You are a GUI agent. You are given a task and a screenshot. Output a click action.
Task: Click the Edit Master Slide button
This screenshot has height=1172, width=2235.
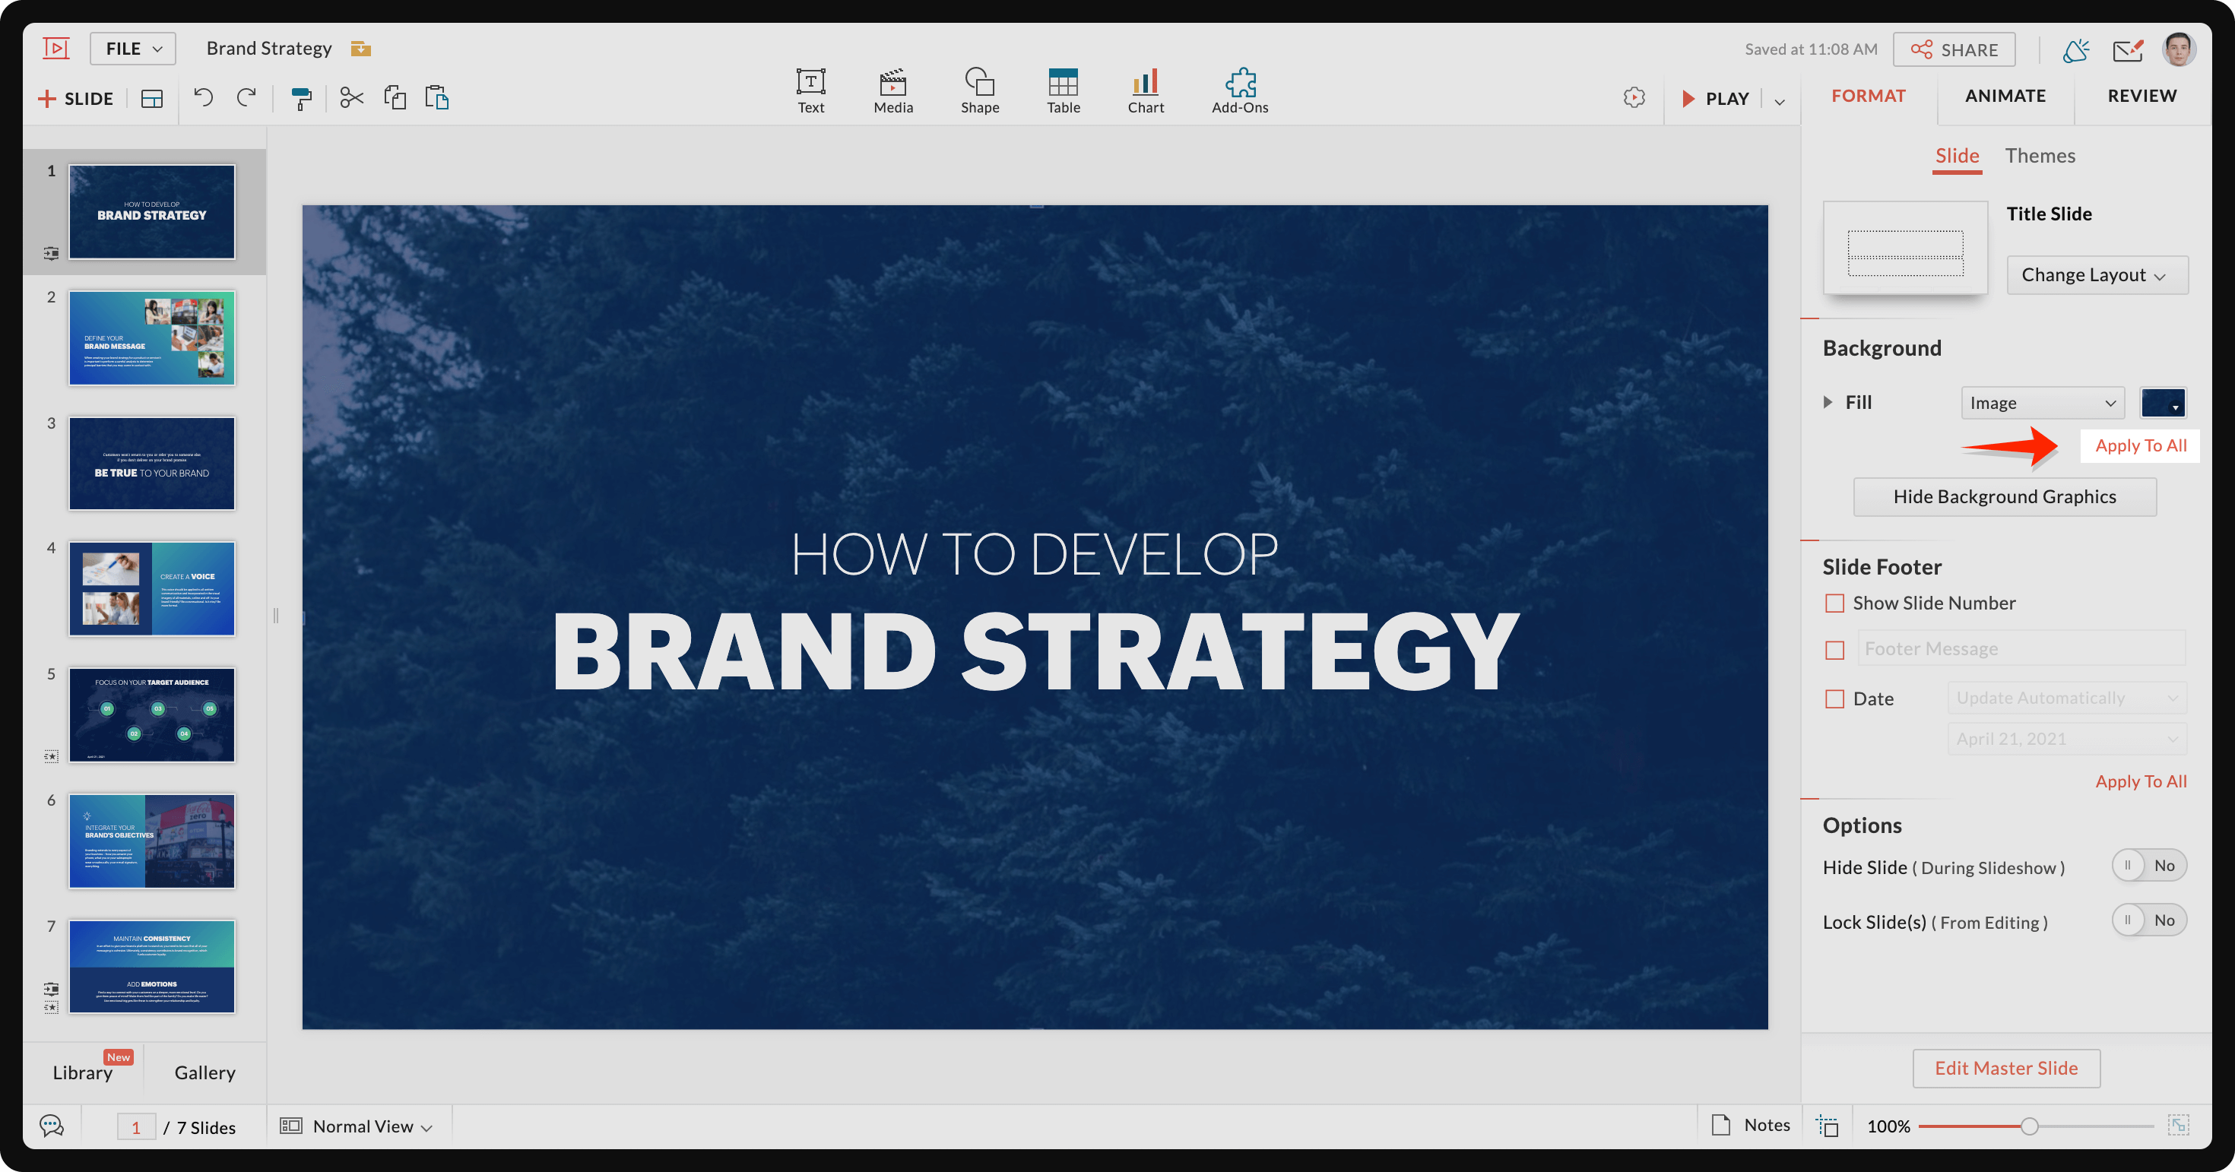coord(2006,1068)
